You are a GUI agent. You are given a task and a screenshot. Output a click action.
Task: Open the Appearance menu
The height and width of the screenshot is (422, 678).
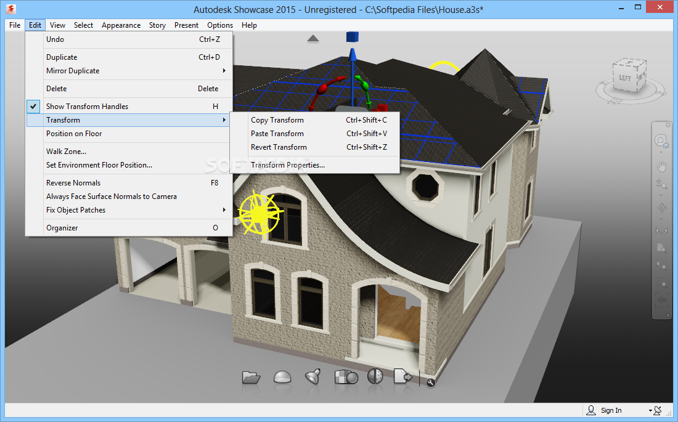pos(121,25)
